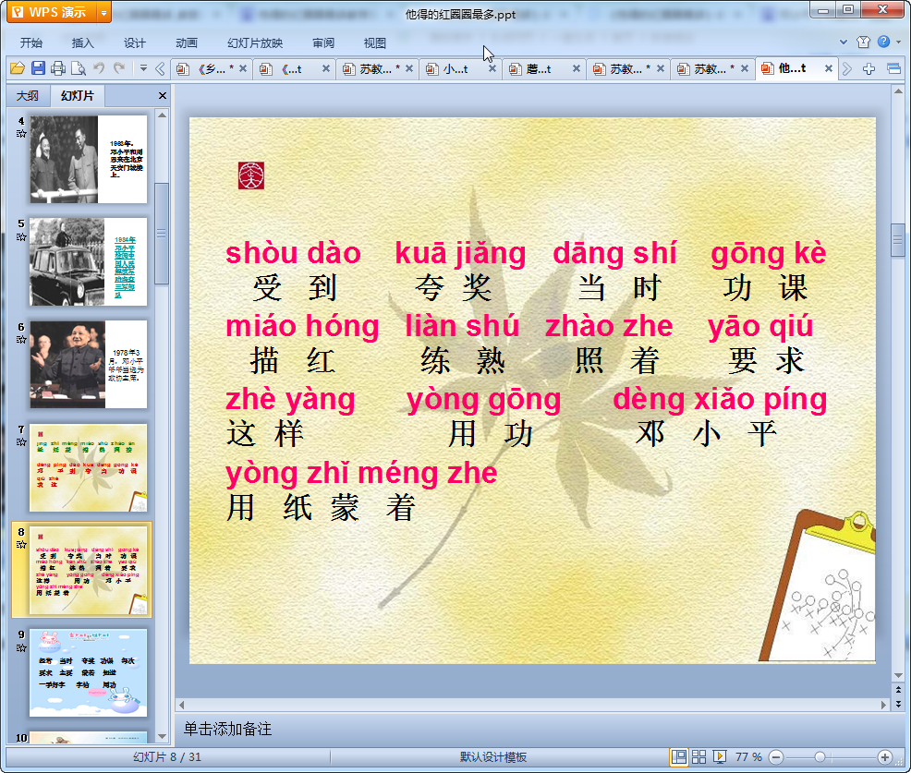Close the 他...t document tab
911x773 pixels.
click(829, 68)
